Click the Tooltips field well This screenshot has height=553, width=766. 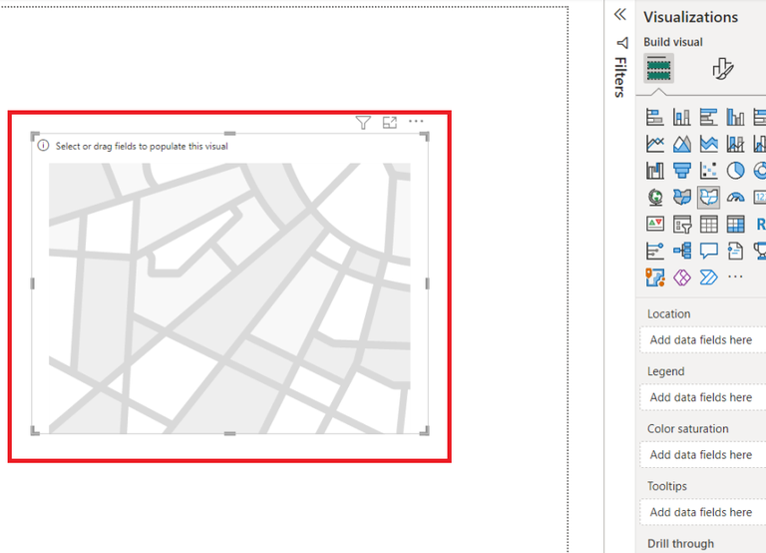pos(703,512)
